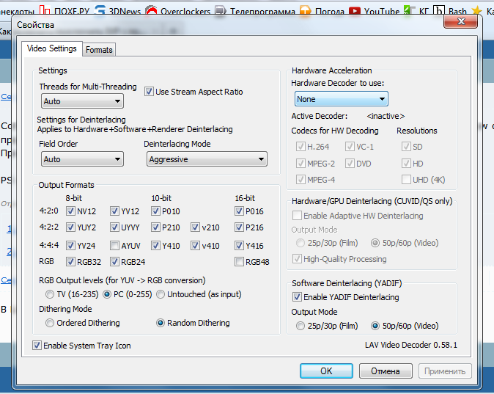Switch to the Formats tab
The width and height of the screenshot is (494, 394).
pos(99,50)
